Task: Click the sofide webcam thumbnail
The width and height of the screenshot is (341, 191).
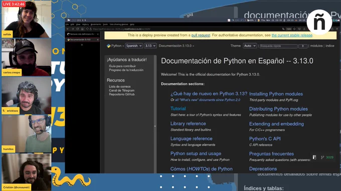Action: point(27,19)
